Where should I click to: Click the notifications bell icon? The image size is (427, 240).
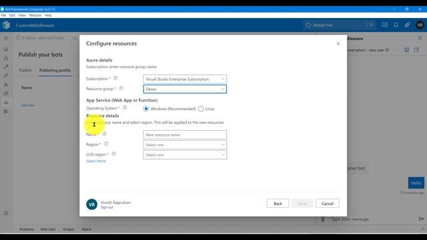coord(396,25)
